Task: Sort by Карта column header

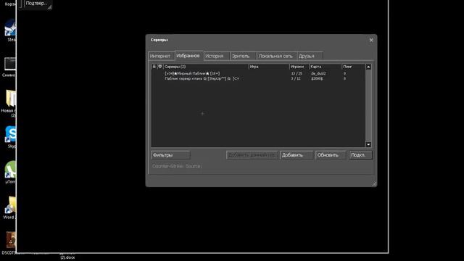Action: 326,67
